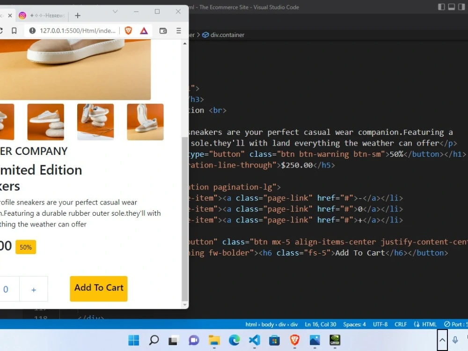Click the scrollbar up arrow in browser

tap(185, 44)
